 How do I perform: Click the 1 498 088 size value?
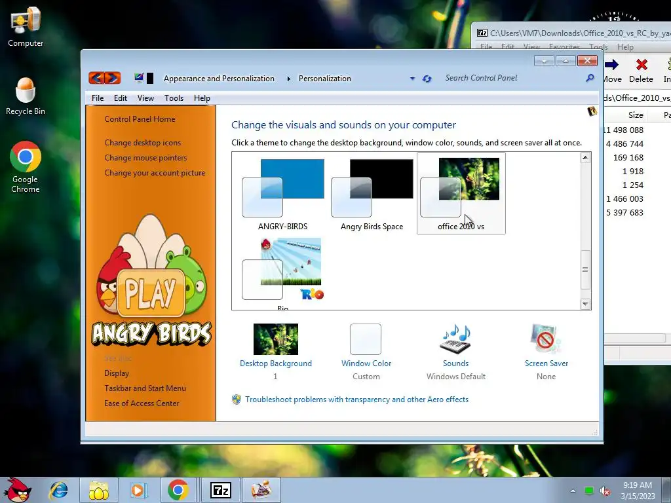pos(624,130)
